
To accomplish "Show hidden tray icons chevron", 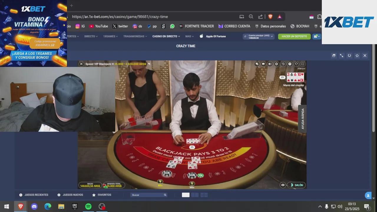I will tap(320, 206).
